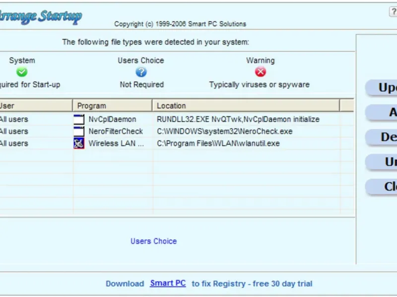Click 'to fix Registry - free 30 day trial'
This screenshot has width=397, height=297.
(252, 284)
